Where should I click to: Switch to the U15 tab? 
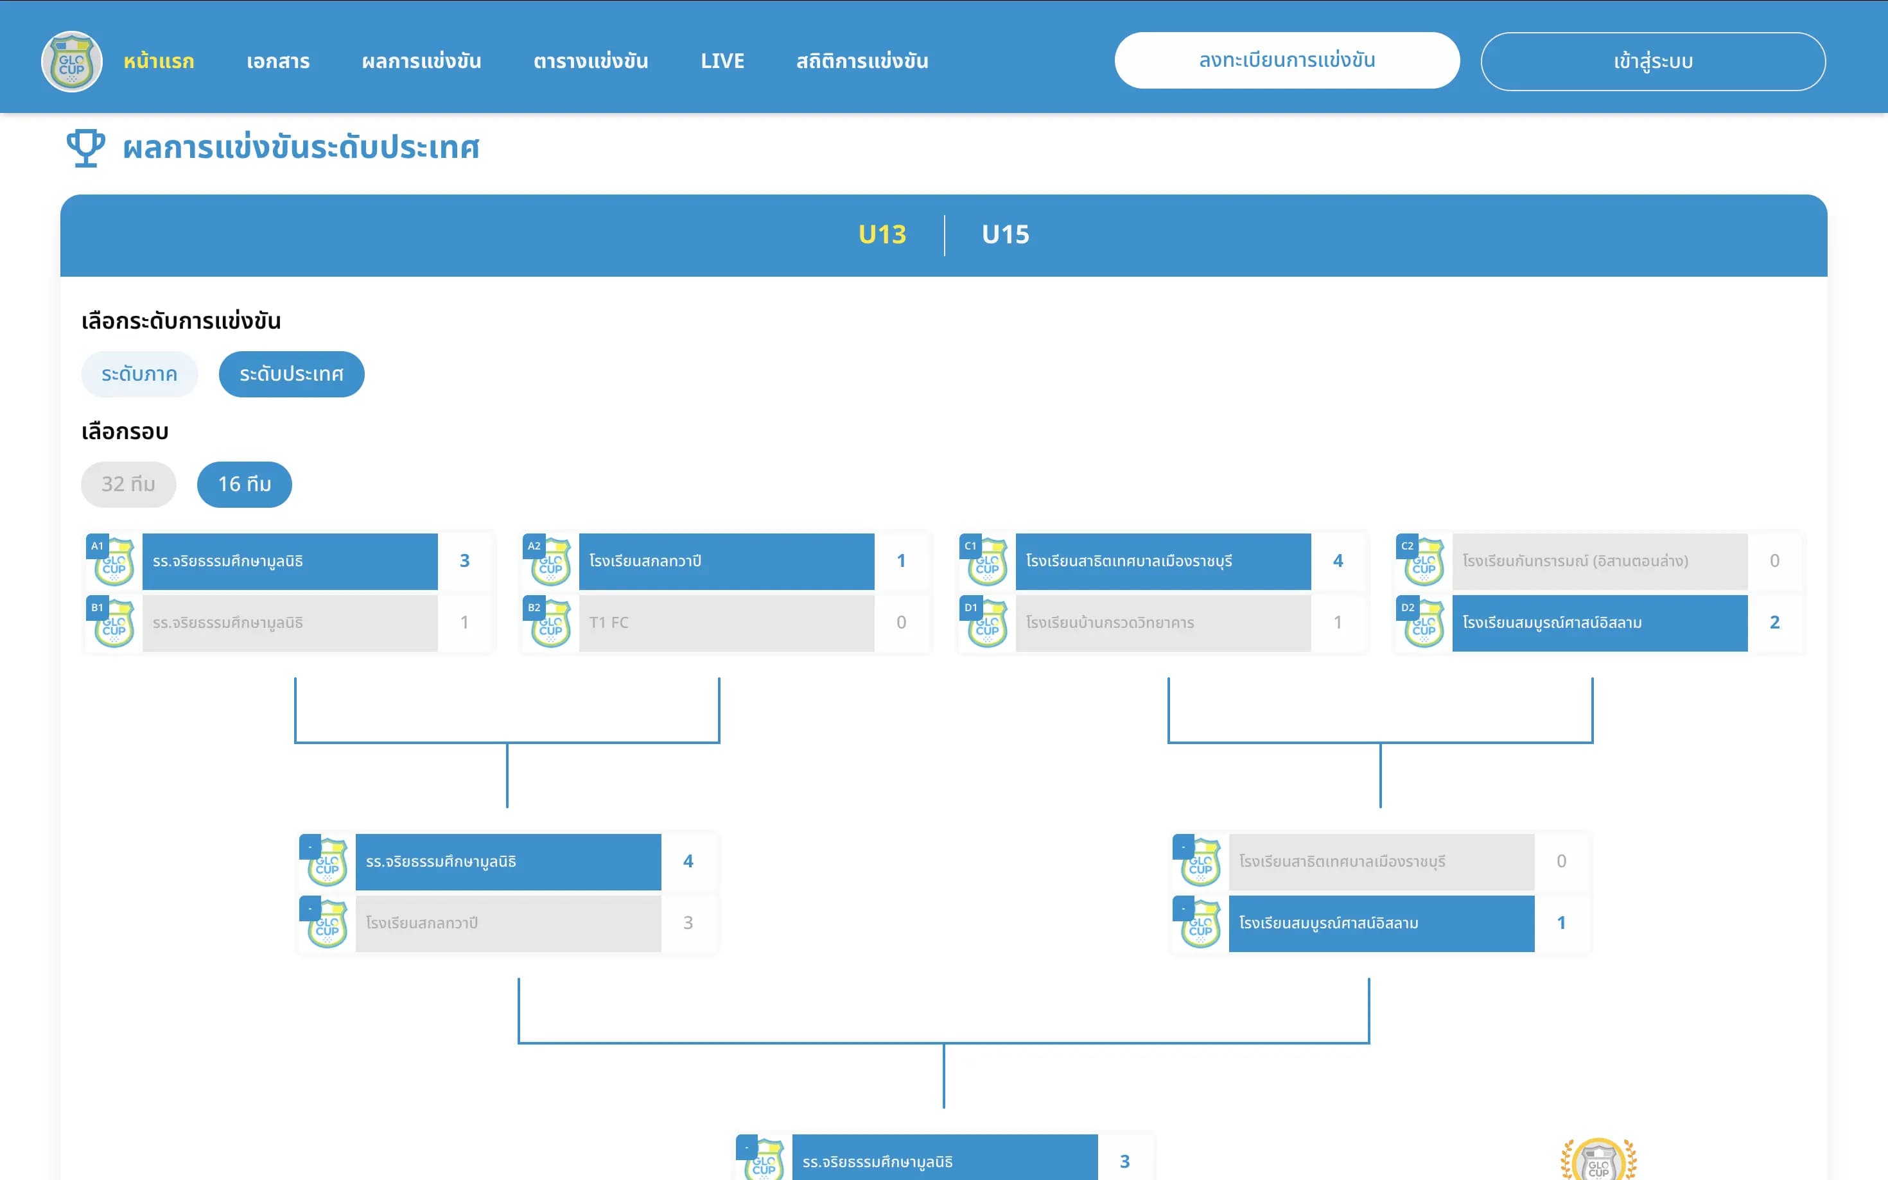click(x=1005, y=235)
